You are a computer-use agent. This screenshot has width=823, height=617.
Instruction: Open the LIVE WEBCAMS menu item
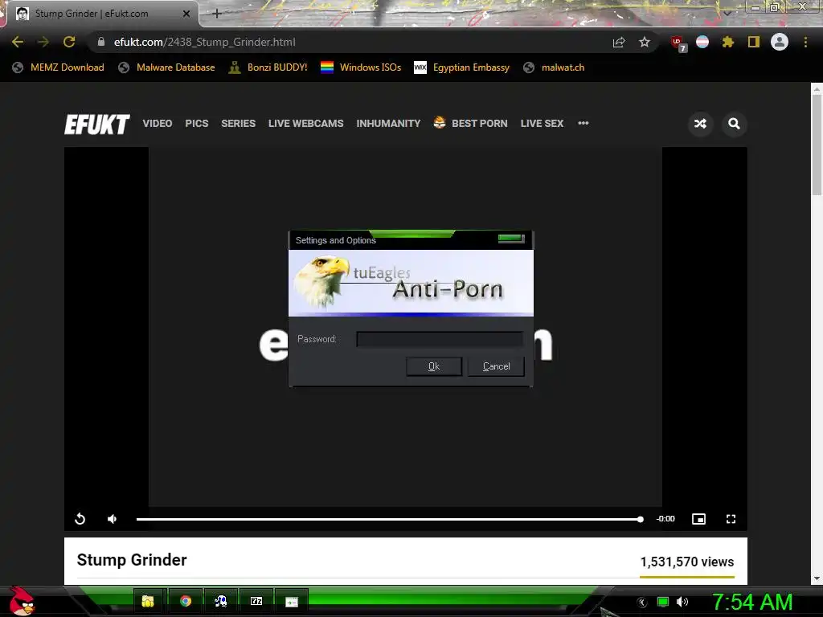(x=306, y=123)
